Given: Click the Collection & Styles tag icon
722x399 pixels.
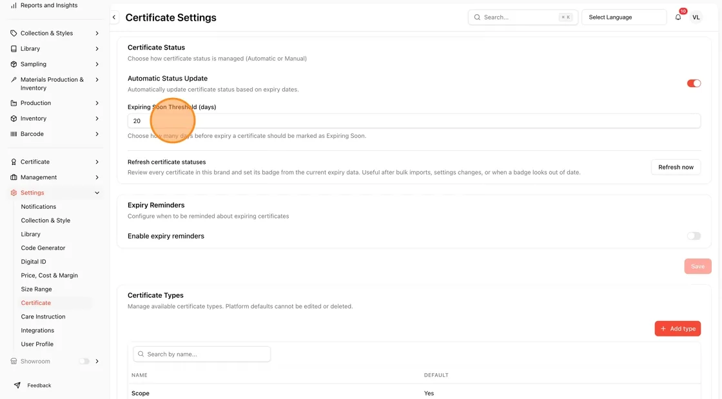Looking at the screenshot, I should [x=14, y=33].
